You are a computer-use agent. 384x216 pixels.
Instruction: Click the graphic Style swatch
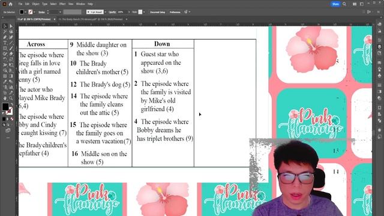tap(140, 12)
